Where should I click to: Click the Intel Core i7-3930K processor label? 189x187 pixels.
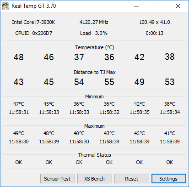(x=33, y=22)
